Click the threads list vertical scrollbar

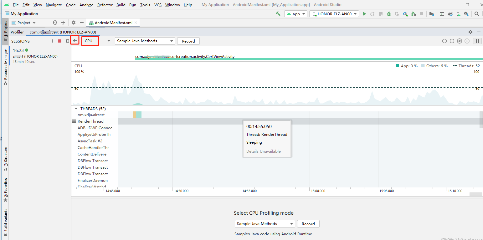481,120
